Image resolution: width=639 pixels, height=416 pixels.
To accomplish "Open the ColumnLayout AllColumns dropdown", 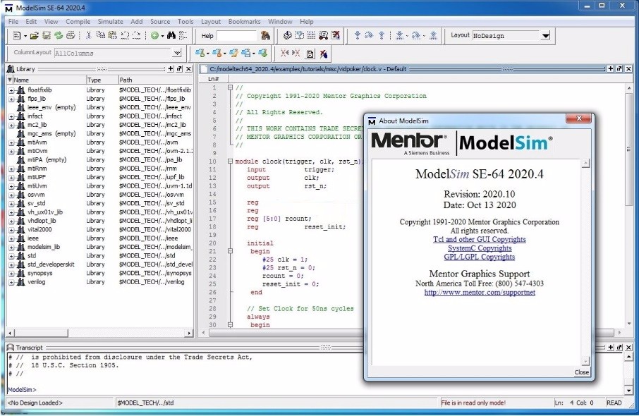I will [176, 54].
